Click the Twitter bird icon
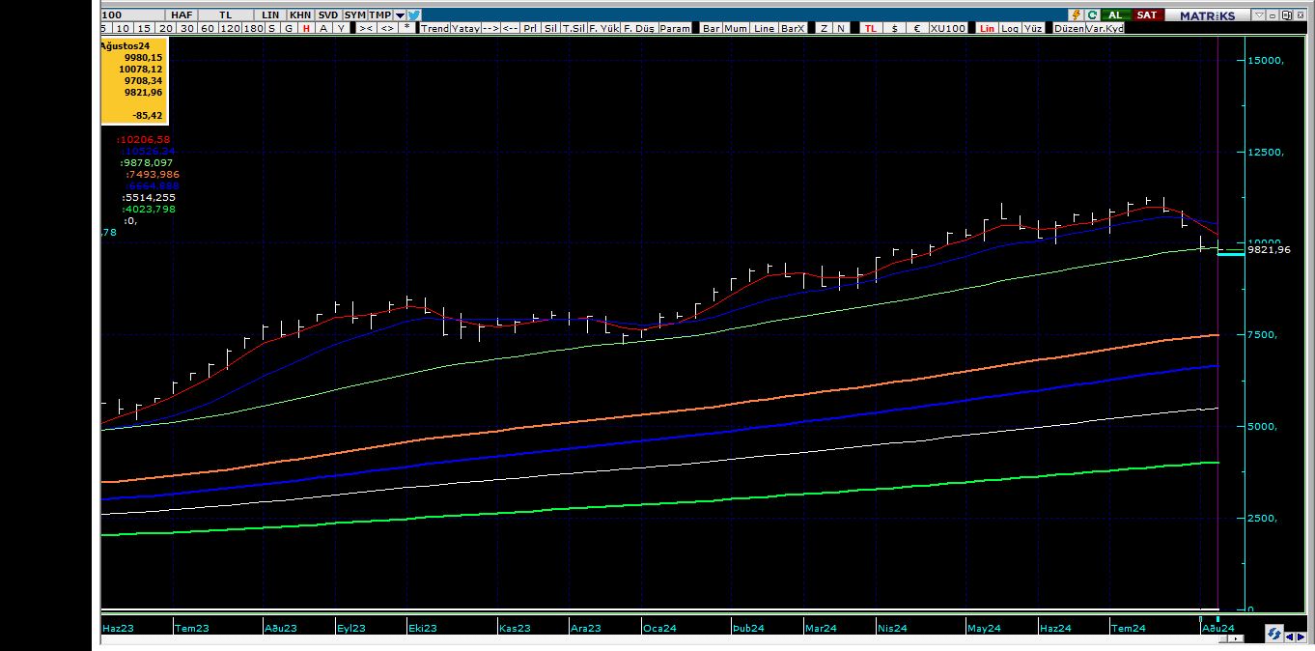 coord(413,15)
